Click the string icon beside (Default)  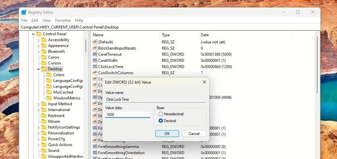[95, 42]
